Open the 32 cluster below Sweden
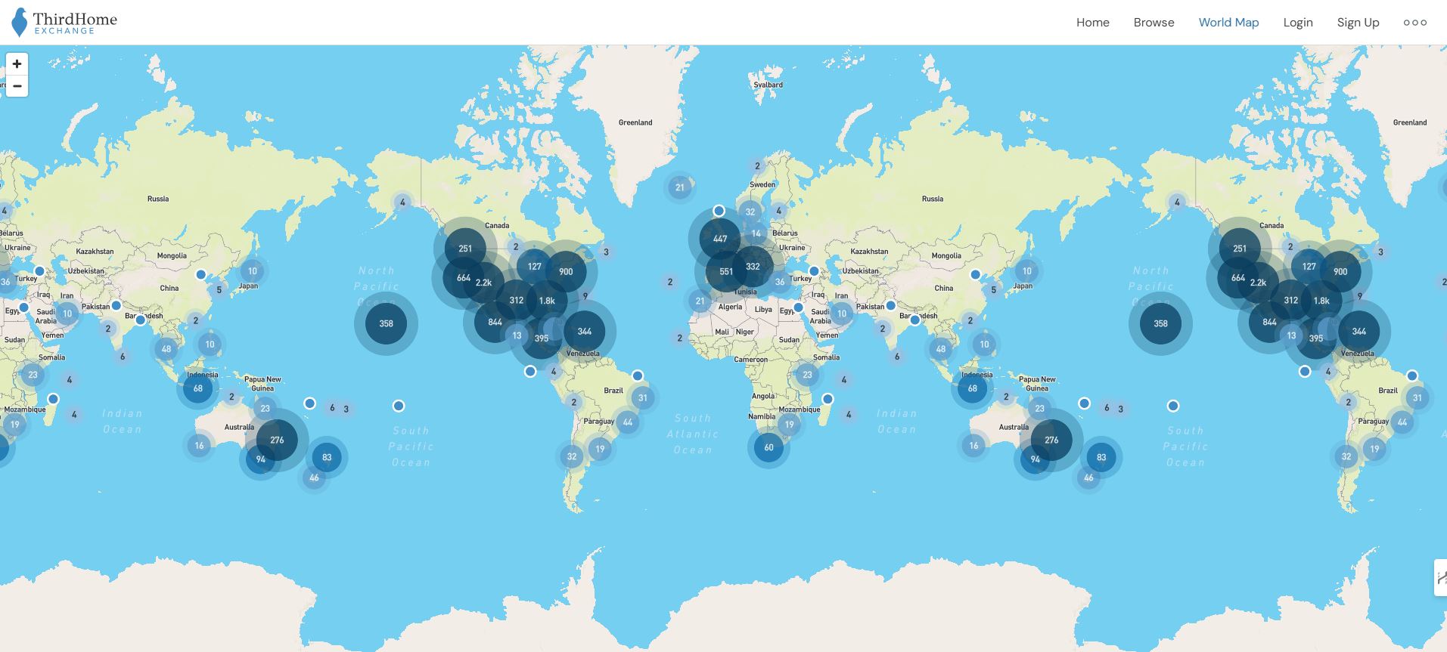This screenshot has width=1447, height=652. tap(750, 212)
